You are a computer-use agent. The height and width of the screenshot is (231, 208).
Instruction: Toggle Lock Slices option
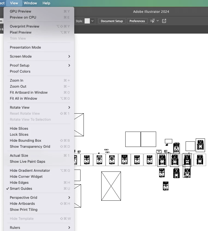tap(39, 135)
